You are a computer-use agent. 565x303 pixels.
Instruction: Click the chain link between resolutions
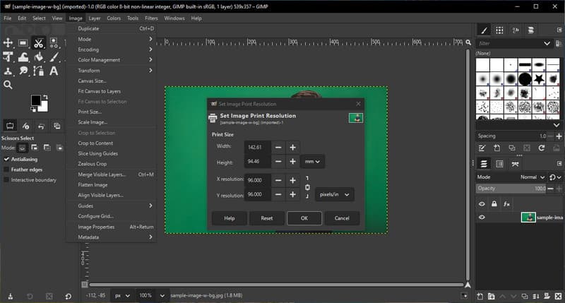pyautogui.click(x=307, y=187)
